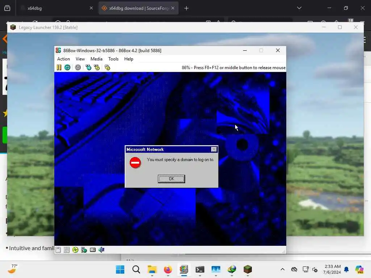Viewport: 371px width, 278px height.
Task: Click the second floppy drive status icon
Action: (x=67, y=250)
